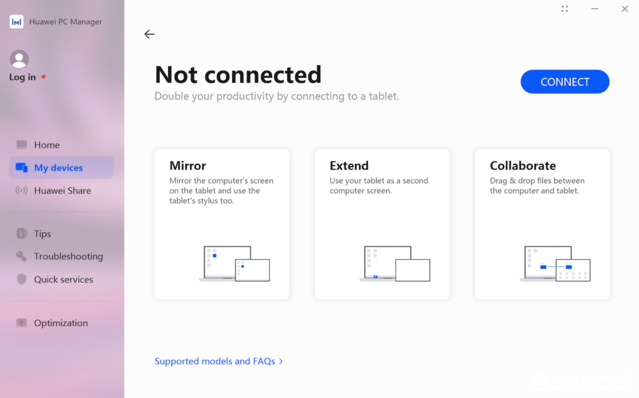Open the four-dot mini window icon
Image resolution: width=639 pixels, height=398 pixels.
[564, 9]
